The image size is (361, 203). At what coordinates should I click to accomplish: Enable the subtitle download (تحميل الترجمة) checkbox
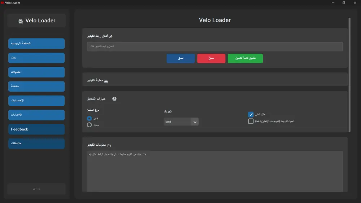251,121
